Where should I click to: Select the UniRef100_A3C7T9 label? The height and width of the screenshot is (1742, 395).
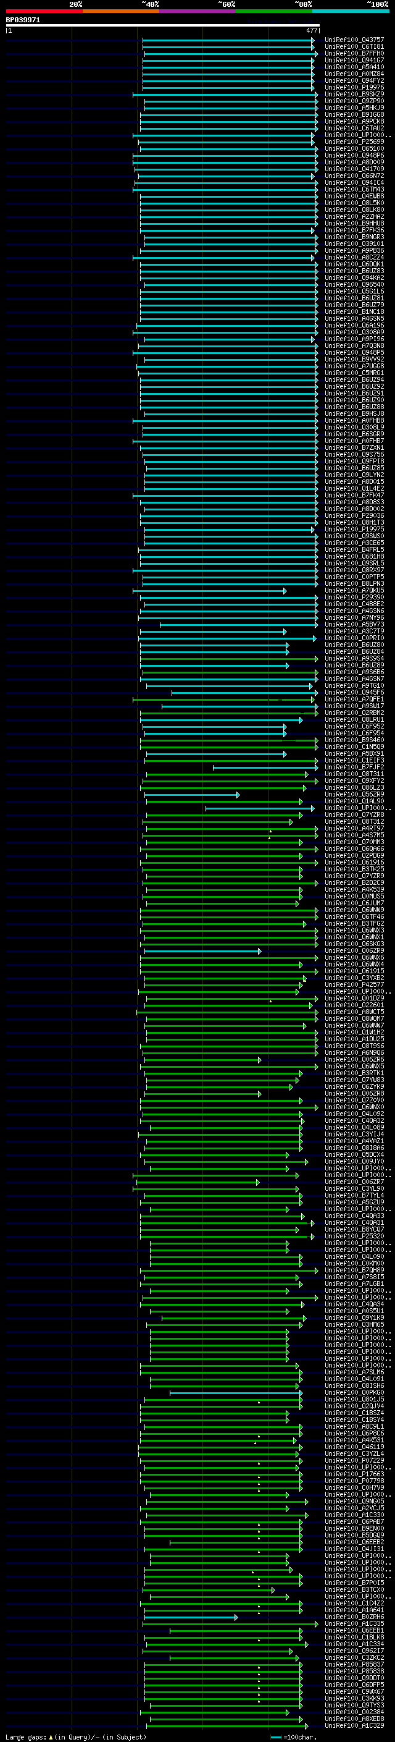click(354, 631)
